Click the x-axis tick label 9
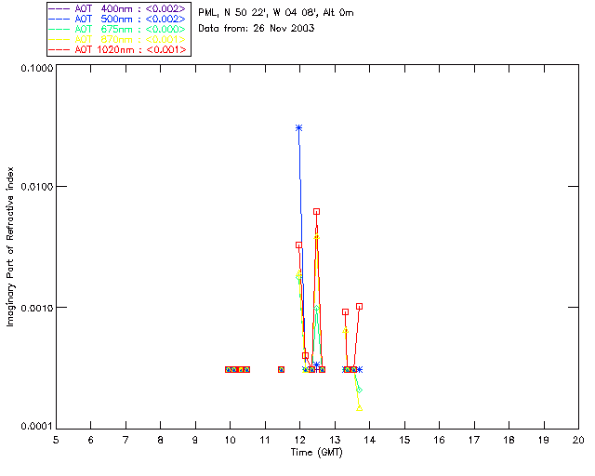Image resolution: width=595 pixels, height=476 pixels. tap(195, 440)
